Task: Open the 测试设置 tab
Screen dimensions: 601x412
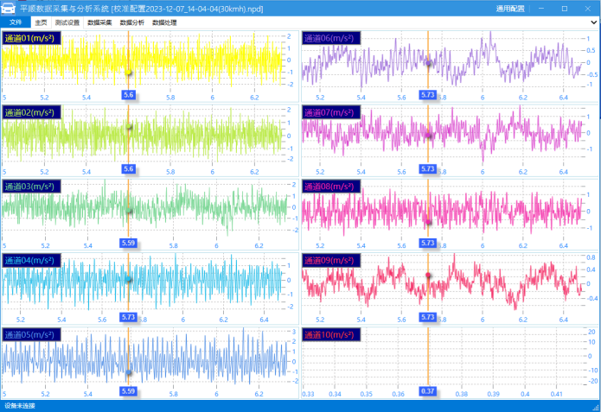Action: point(67,22)
